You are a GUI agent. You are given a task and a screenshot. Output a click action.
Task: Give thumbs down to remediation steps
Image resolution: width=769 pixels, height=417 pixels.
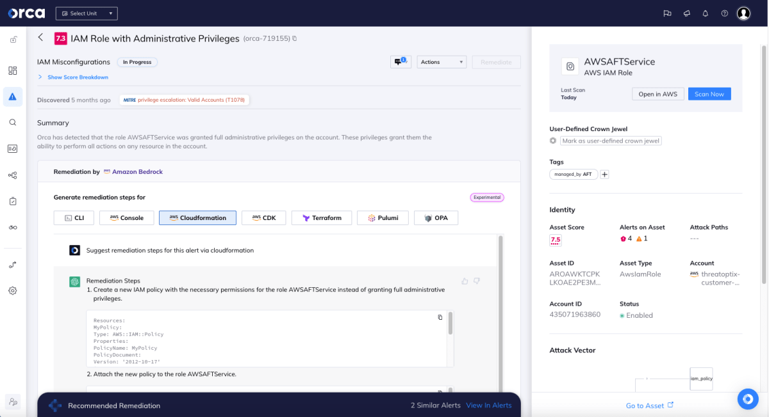pos(477,281)
